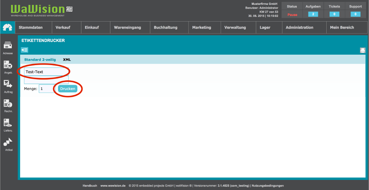369x190 pixels.
Task: Open the Artikel sidebar icon
Action: (x=8, y=143)
